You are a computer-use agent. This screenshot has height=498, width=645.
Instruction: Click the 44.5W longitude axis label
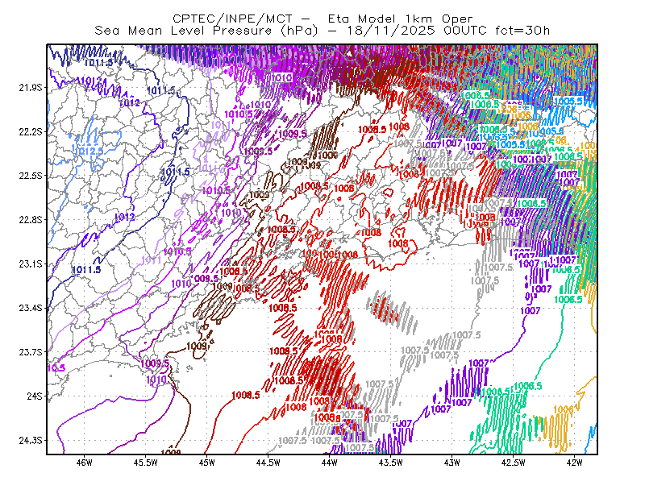[x=268, y=463]
